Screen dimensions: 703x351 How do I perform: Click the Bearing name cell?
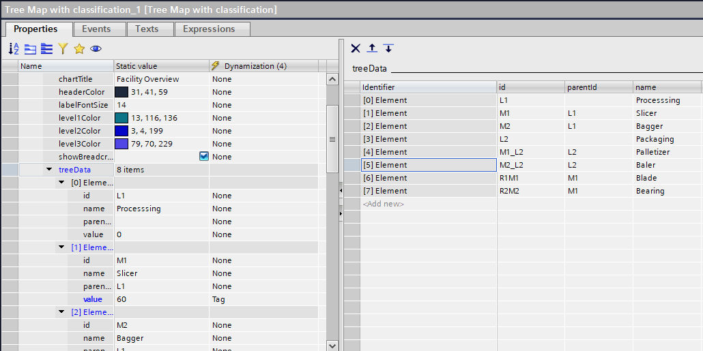click(x=667, y=191)
